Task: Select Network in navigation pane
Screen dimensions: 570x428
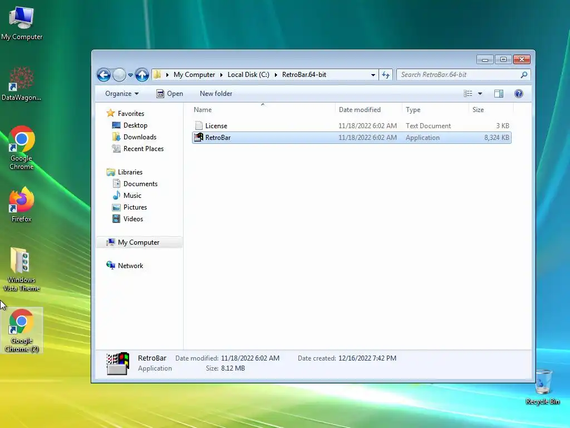Action: pyautogui.click(x=125, y=266)
